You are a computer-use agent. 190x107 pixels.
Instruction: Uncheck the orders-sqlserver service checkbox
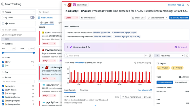pos(3,97)
